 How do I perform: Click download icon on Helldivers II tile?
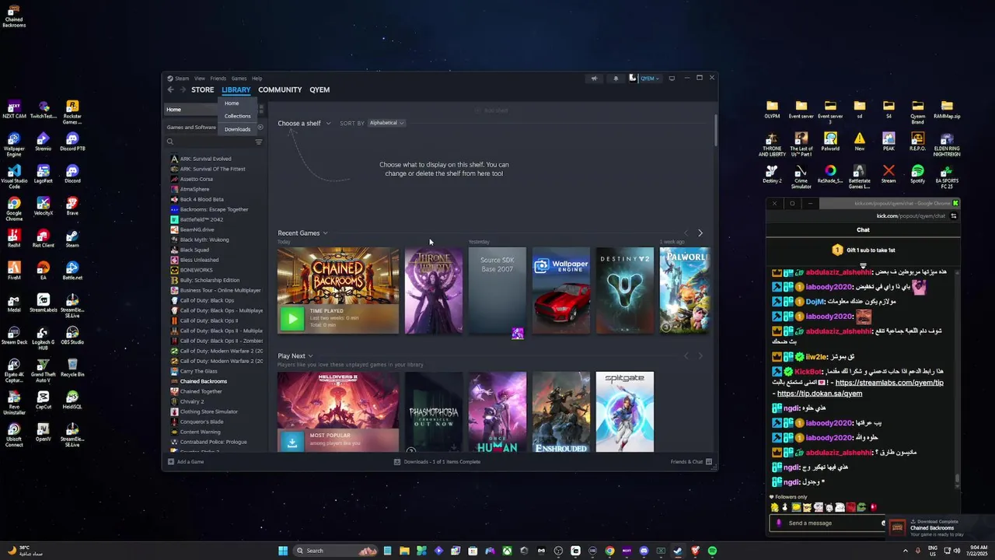(x=292, y=442)
